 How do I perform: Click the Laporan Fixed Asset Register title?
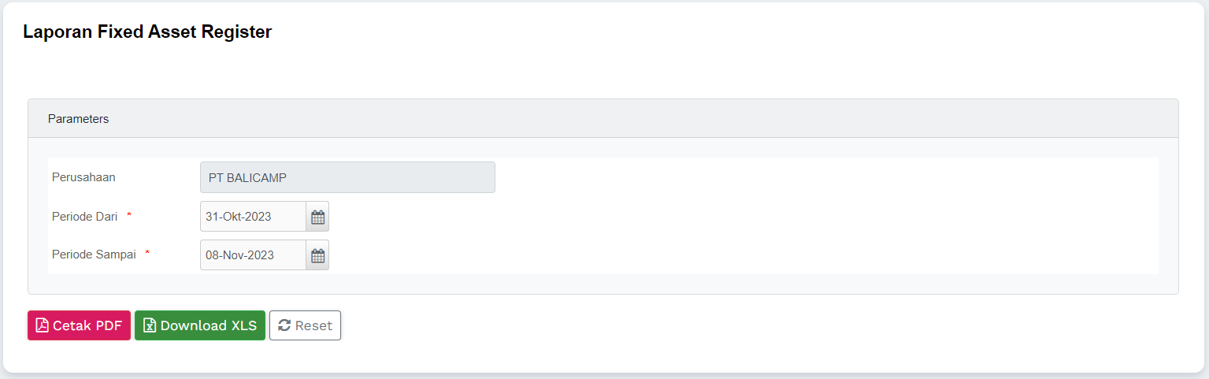(147, 32)
